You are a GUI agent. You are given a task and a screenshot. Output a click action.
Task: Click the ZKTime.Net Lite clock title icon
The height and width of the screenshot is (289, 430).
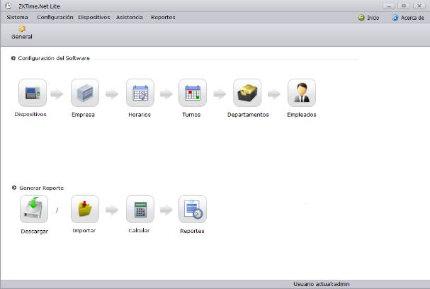click(9, 6)
